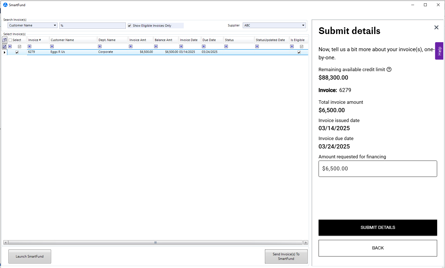
Task: Click the search text field containing %
Action: (92, 26)
